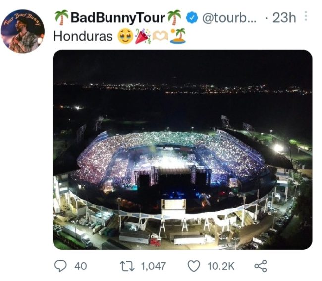Like the tweet with the heart icon
Screen dimensions: 322x281
click(x=194, y=266)
